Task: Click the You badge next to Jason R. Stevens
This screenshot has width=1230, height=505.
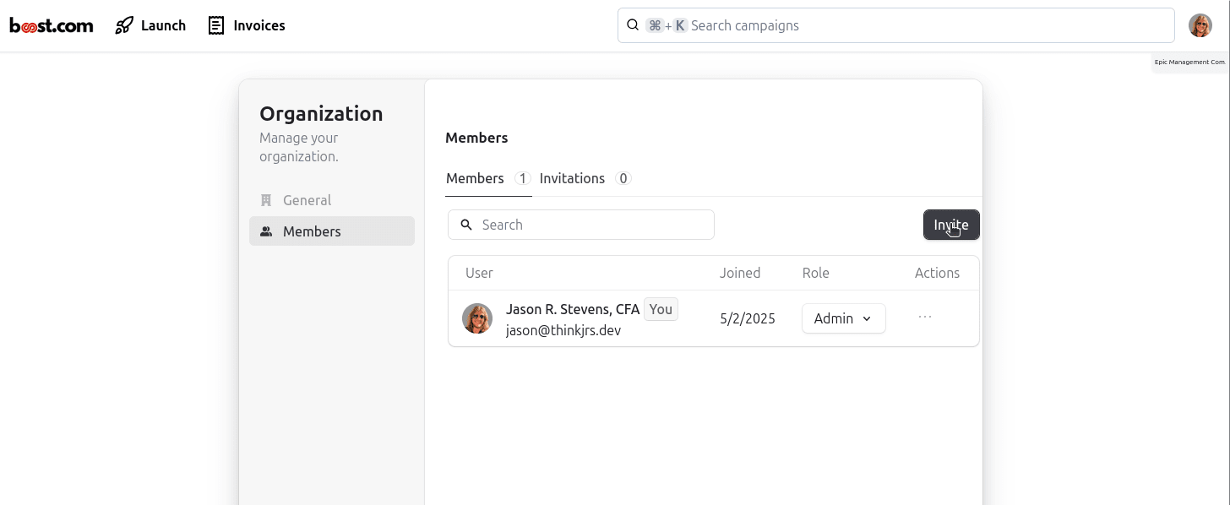Action: (x=661, y=308)
